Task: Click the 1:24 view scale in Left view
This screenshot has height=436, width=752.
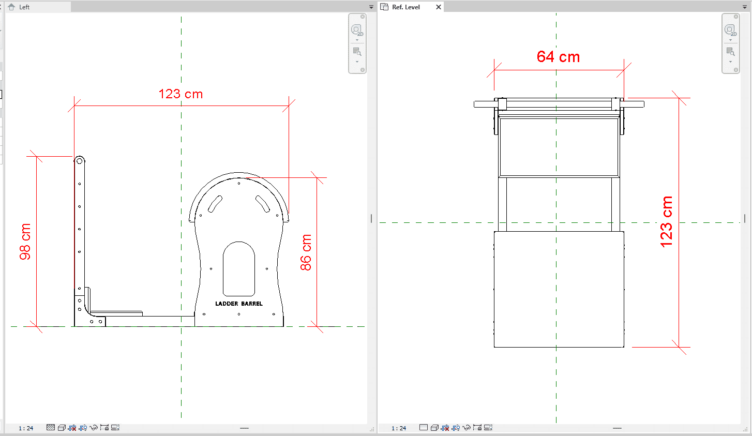Action: [x=26, y=428]
